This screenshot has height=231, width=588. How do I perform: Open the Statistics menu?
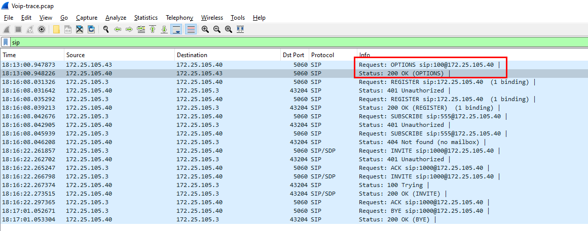click(145, 18)
